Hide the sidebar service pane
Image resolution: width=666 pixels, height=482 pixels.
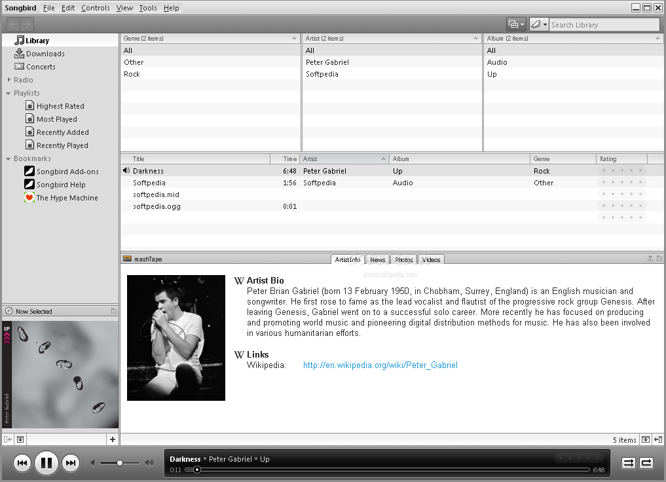tap(8, 439)
